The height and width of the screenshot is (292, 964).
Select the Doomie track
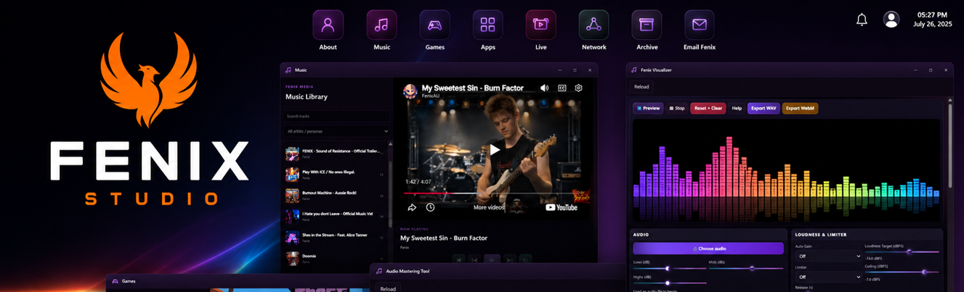tap(335, 259)
